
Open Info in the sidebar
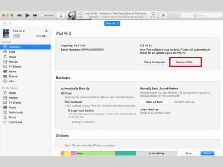click(25, 81)
